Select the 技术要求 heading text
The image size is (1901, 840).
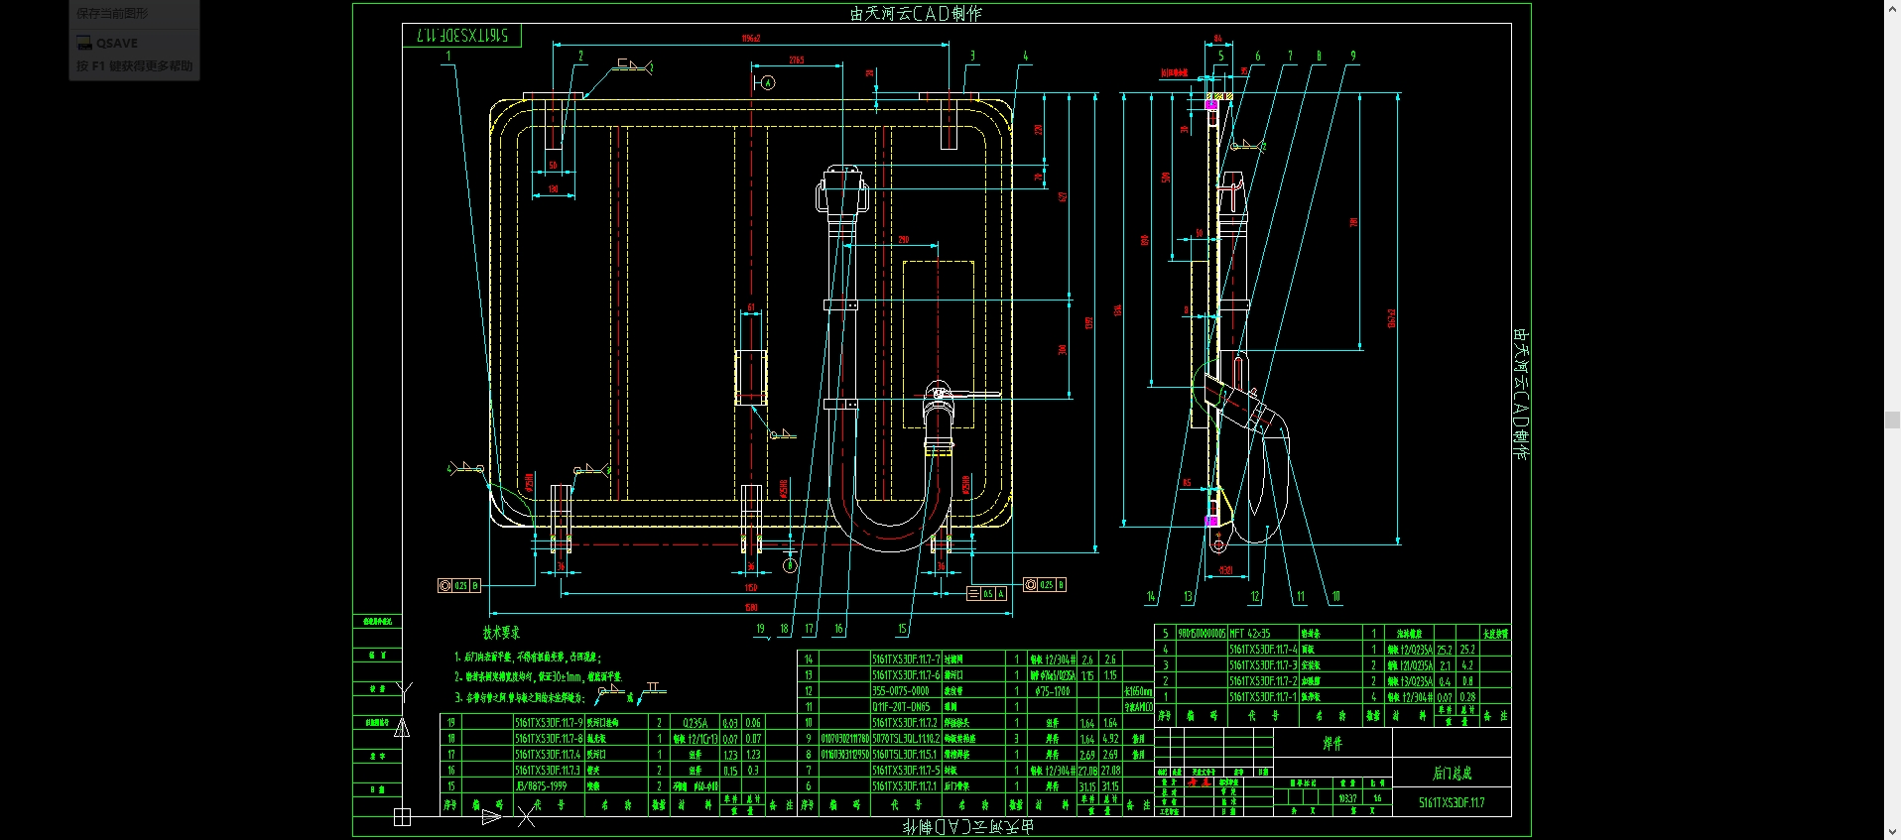(501, 633)
